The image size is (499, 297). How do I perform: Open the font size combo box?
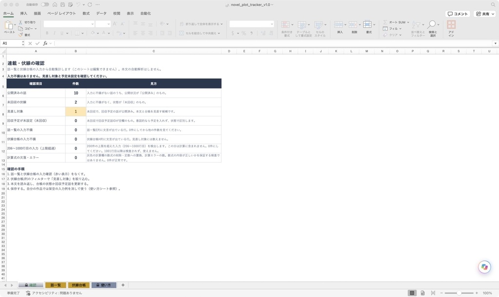coord(103,24)
